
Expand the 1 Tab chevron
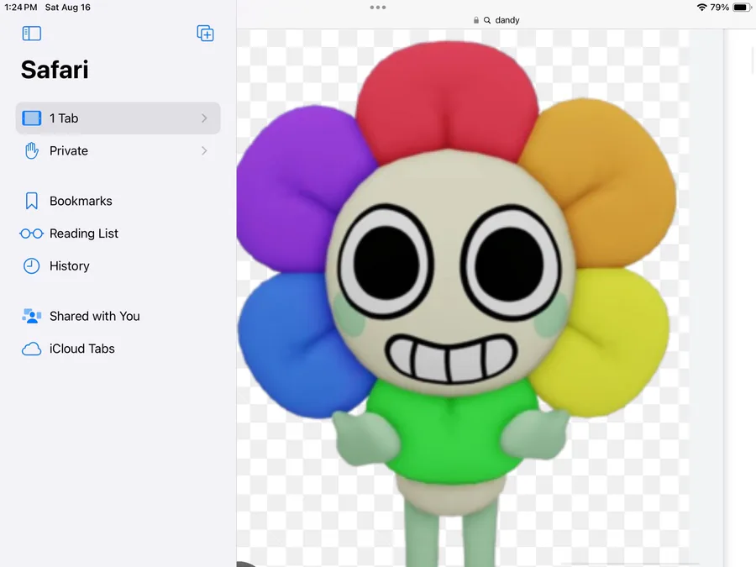pyautogui.click(x=204, y=118)
